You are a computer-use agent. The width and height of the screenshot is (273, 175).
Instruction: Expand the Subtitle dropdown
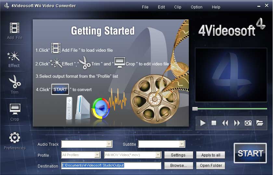[x=182, y=144]
